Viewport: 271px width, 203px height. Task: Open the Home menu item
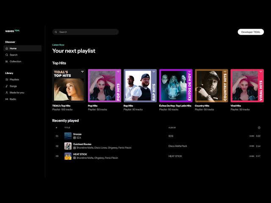point(22,48)
